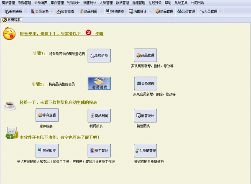Click the 员工管理 button
This screenshot has height=184, width=251.
pos(99,151)
